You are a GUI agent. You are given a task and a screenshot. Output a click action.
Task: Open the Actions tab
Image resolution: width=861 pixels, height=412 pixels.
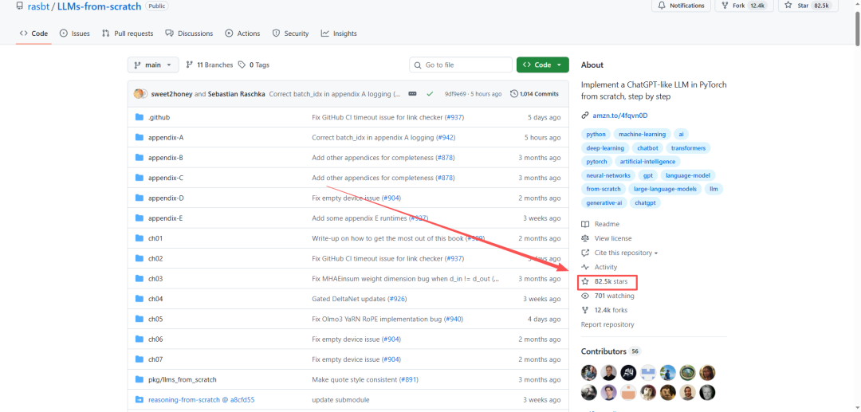pyautogui.click(x=242, y=33)
